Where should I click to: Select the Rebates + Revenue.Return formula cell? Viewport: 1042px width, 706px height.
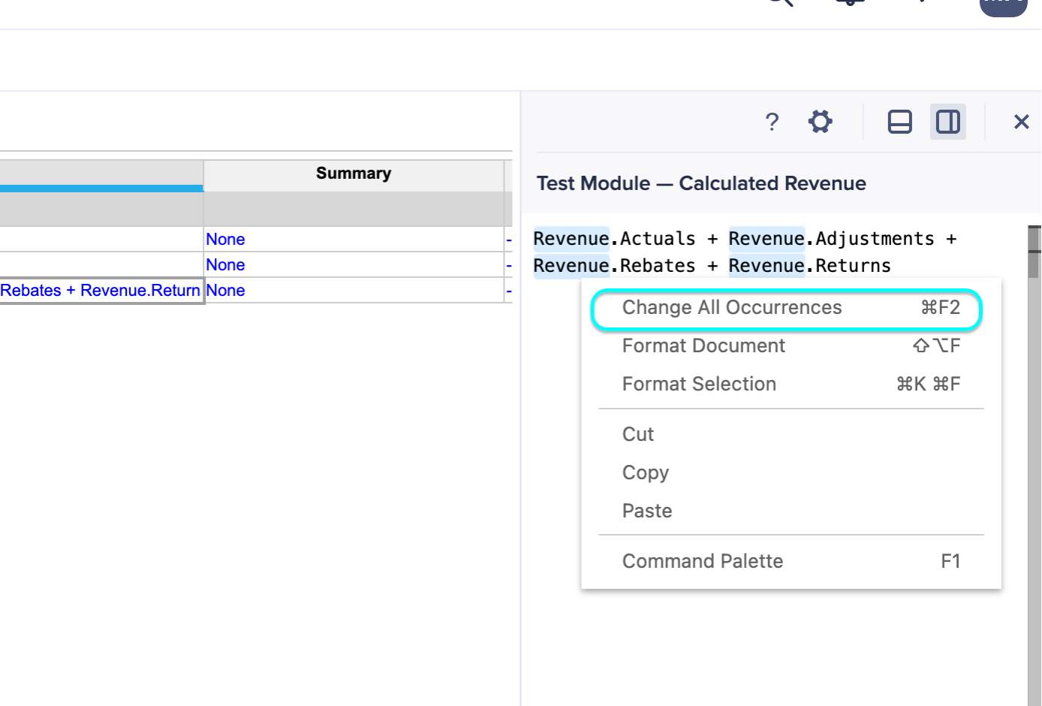(101, 291)
